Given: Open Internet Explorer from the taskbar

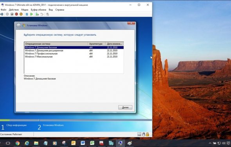Looking at the screenshot, I should point(27,143).
